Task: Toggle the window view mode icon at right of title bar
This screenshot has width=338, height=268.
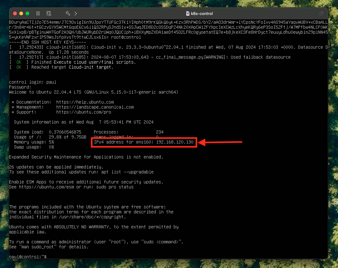Action: pyautogui.click(x=321, y=13)
